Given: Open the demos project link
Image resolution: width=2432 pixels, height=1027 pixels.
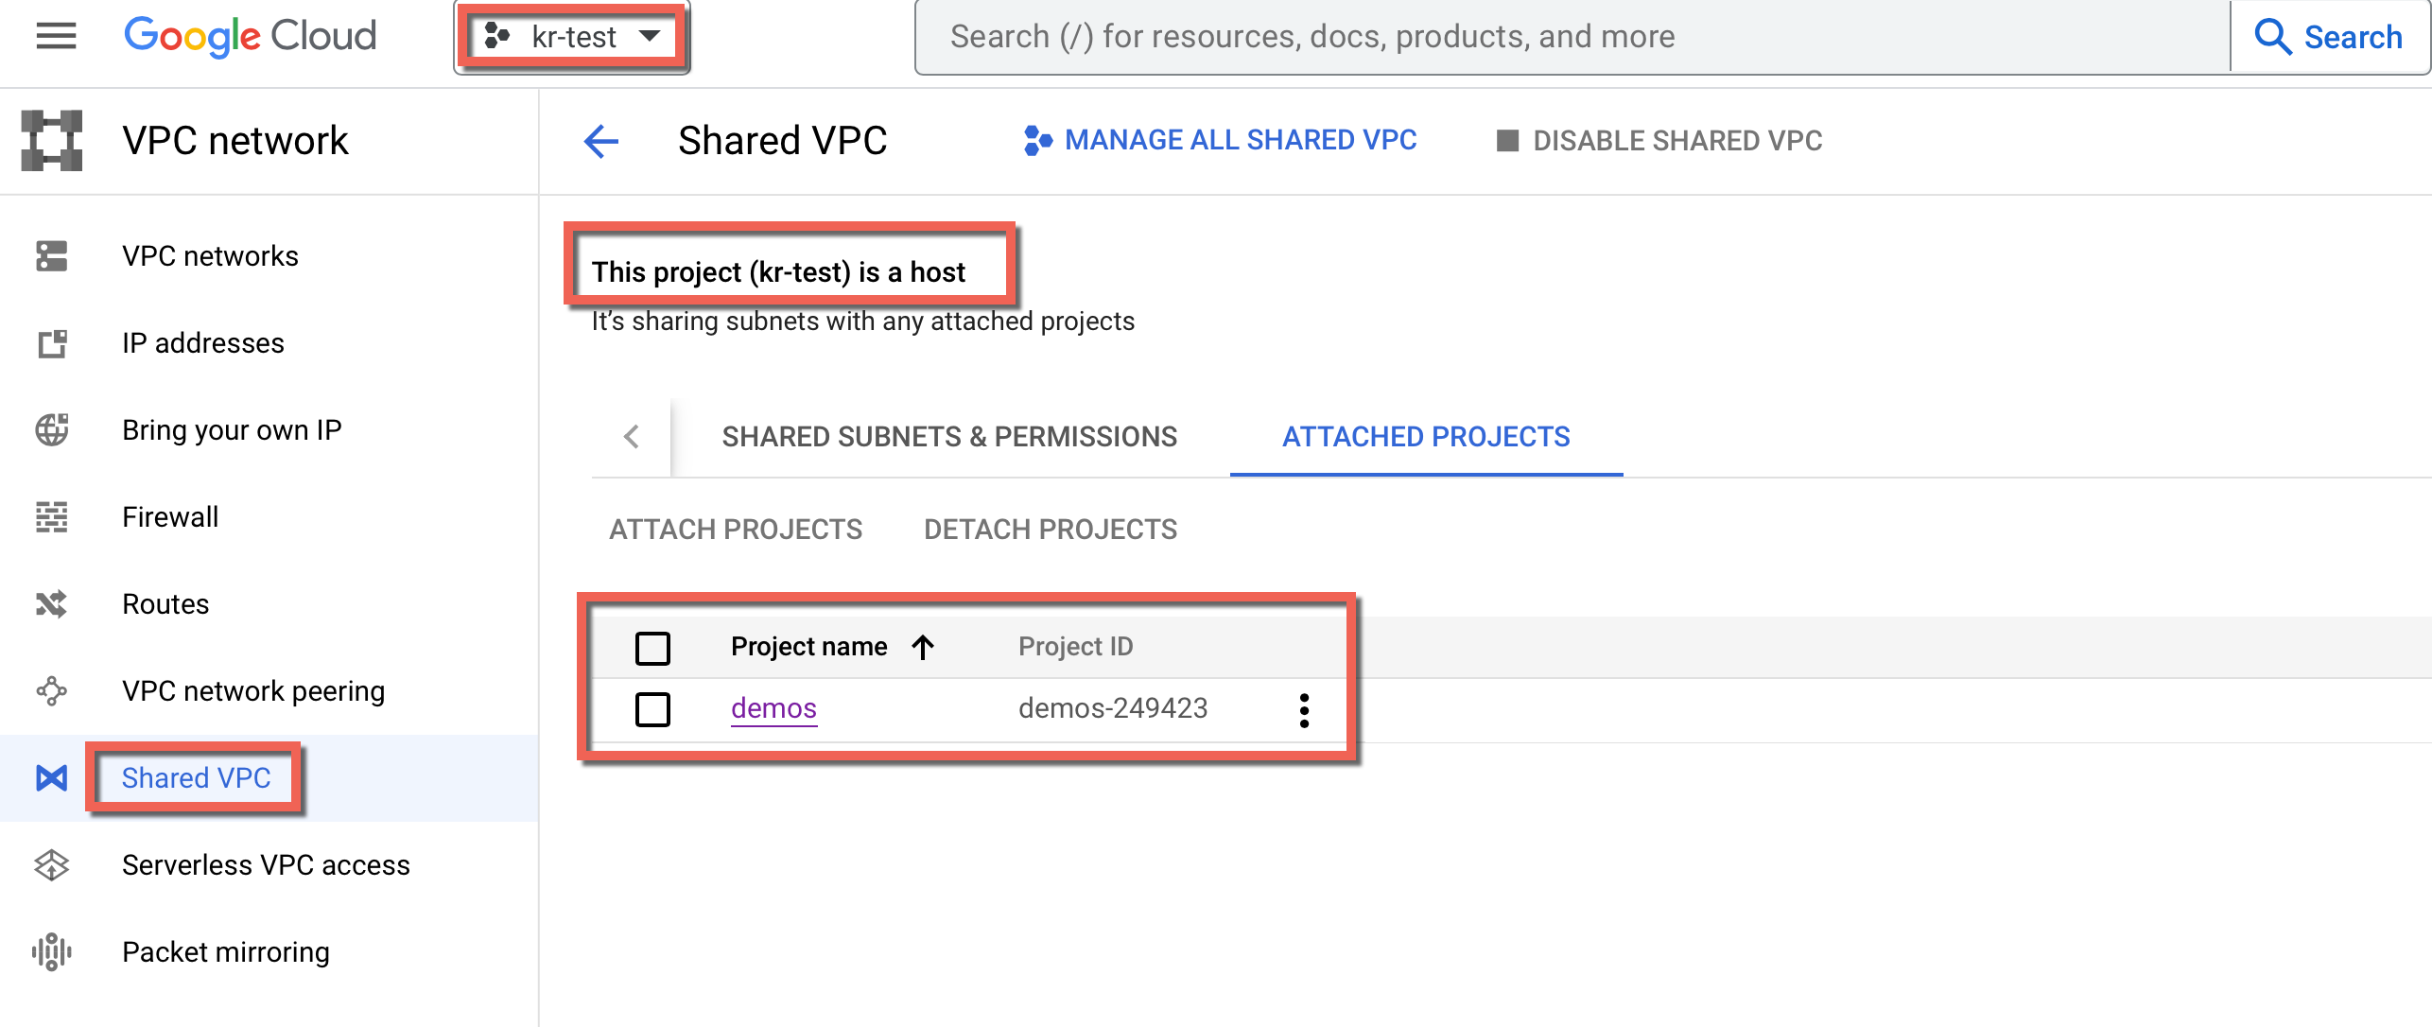Looking at the screenshot, I should (x=773, y=708).
